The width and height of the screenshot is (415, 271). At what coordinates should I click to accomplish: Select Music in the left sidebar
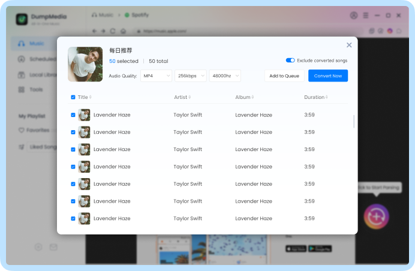36,44
